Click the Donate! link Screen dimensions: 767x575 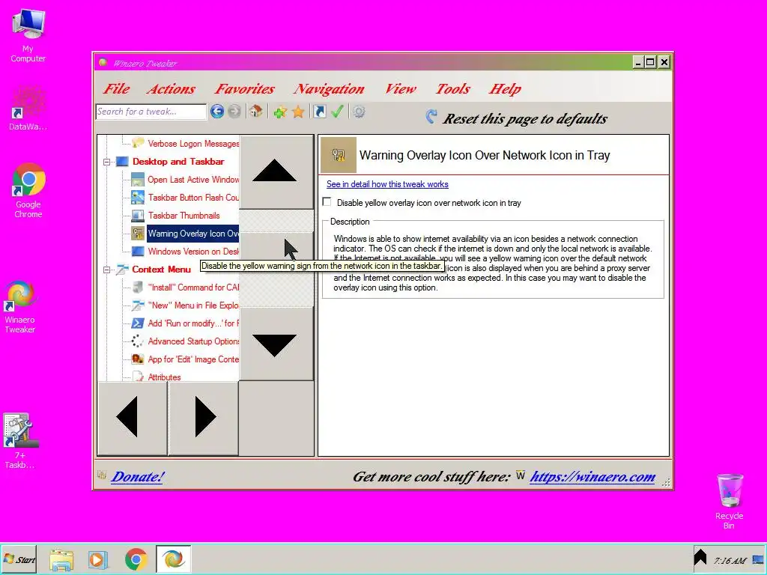pos(138,477)
